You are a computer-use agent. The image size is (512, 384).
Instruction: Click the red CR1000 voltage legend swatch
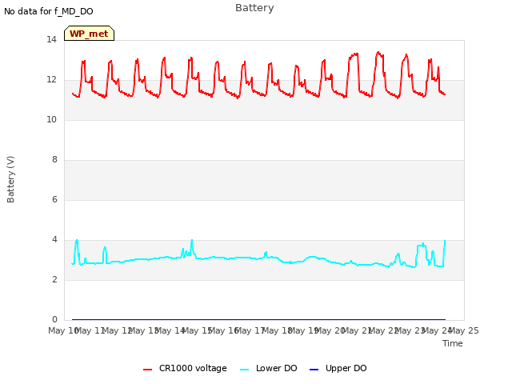coord(147,370)
